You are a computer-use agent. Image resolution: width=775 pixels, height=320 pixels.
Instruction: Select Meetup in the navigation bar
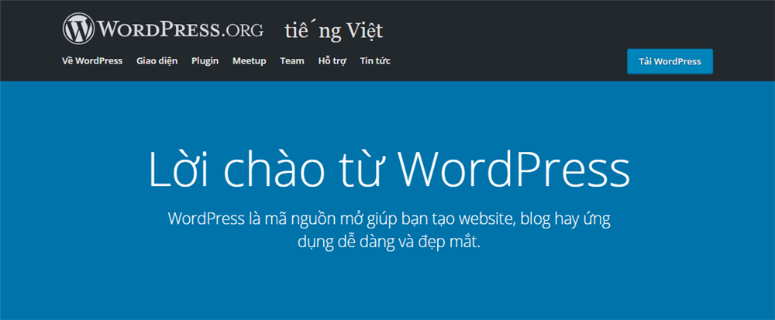249,61
